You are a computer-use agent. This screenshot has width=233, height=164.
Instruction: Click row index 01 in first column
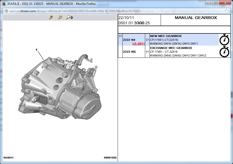[120, 36]
